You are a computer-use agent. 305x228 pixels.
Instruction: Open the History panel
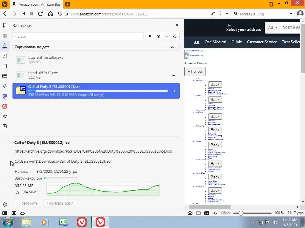tap(5, 56)
